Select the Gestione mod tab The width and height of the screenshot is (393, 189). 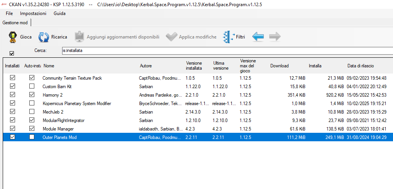[x=15, y=23]
